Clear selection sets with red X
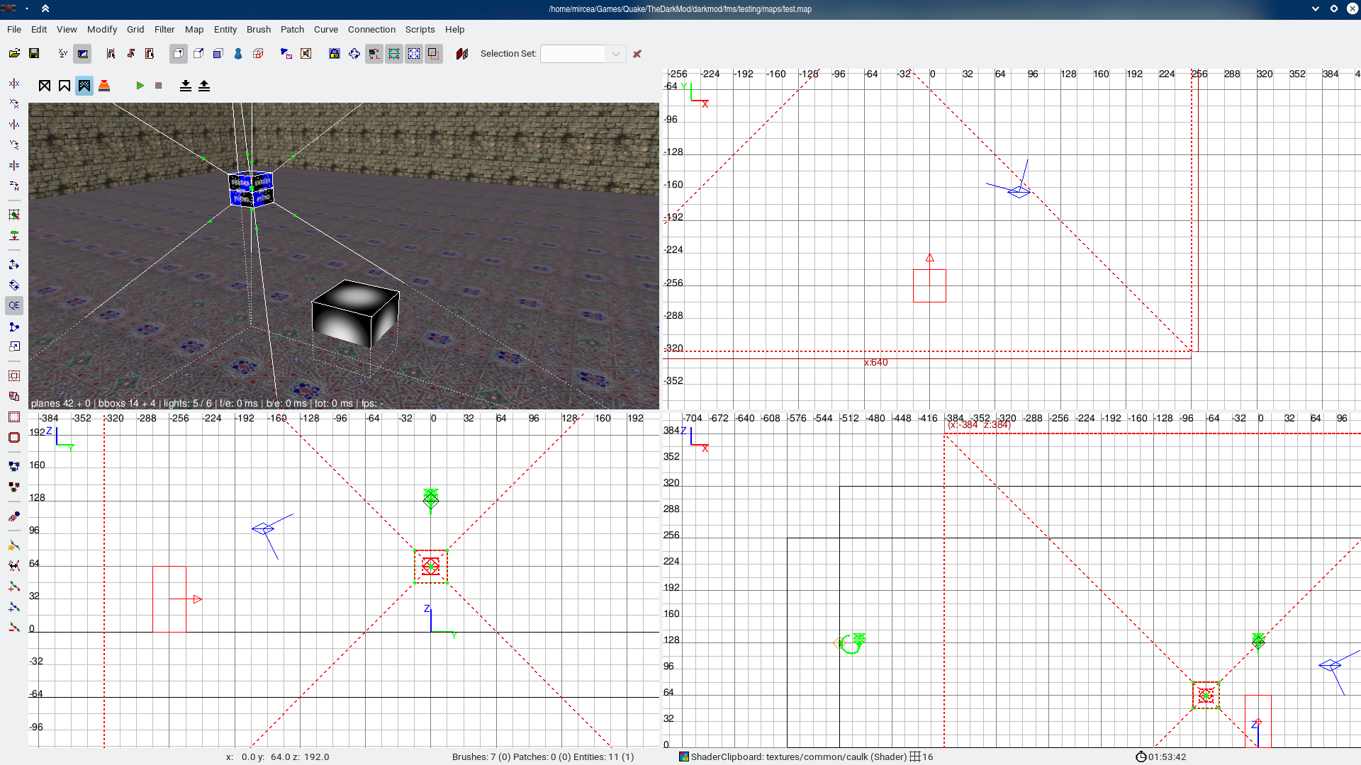The width and height of the screenshot is (1361, 765). (637, 54)
